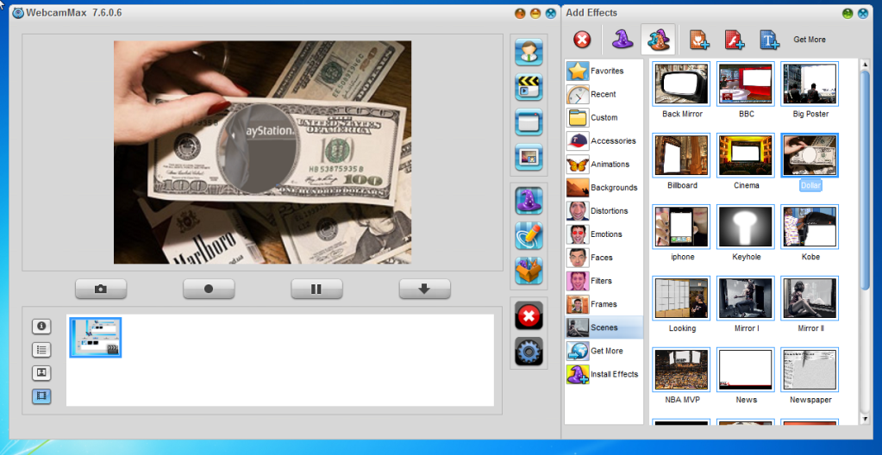Select the Faces category
This screenshot has width=882, height=455.
coord(604,258)
